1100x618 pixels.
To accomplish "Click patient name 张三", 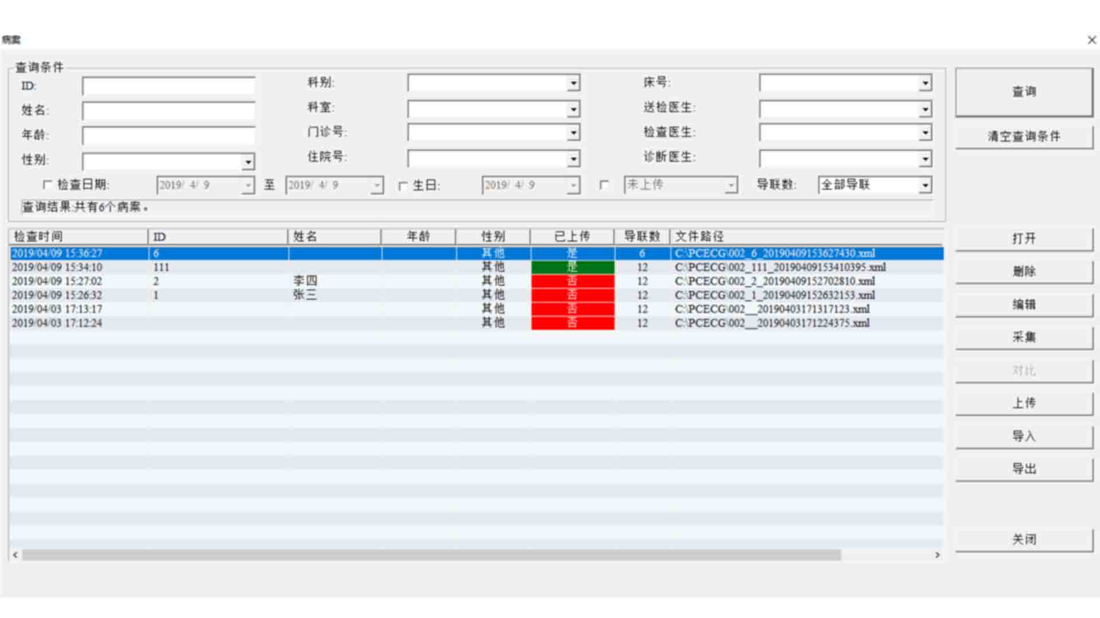I will tap(305, 295).
